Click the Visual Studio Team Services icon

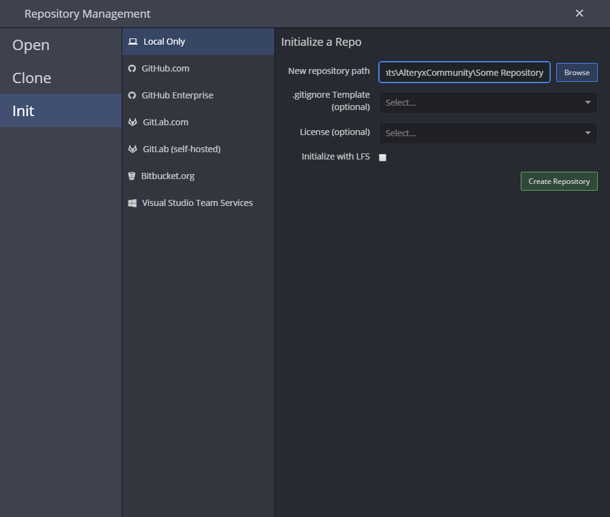tap(132, 203)
